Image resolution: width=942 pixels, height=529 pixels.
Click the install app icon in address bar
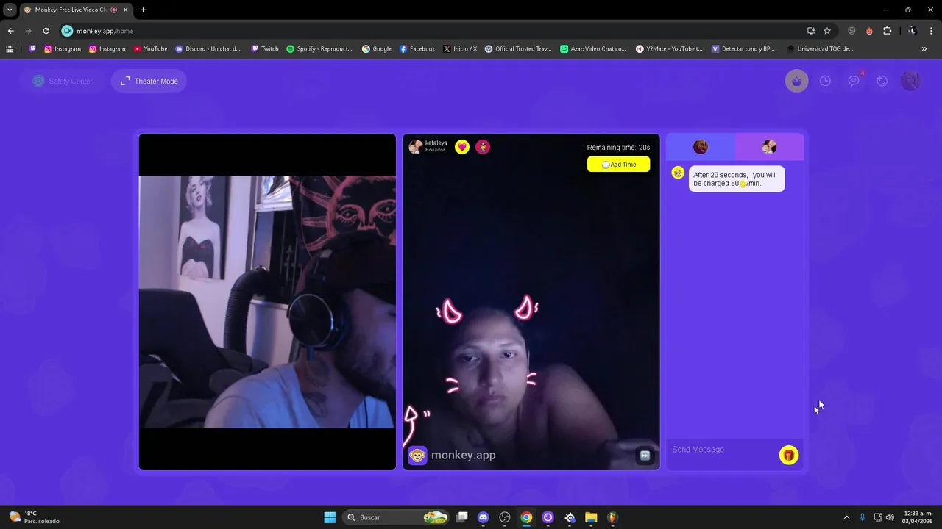point(811,31)
